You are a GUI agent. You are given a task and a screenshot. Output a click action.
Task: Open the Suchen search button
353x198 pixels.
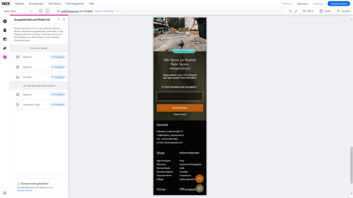(344, 11)
